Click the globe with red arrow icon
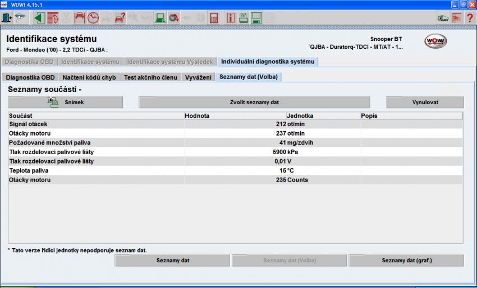The image size is (477, 288). [174, 18]
